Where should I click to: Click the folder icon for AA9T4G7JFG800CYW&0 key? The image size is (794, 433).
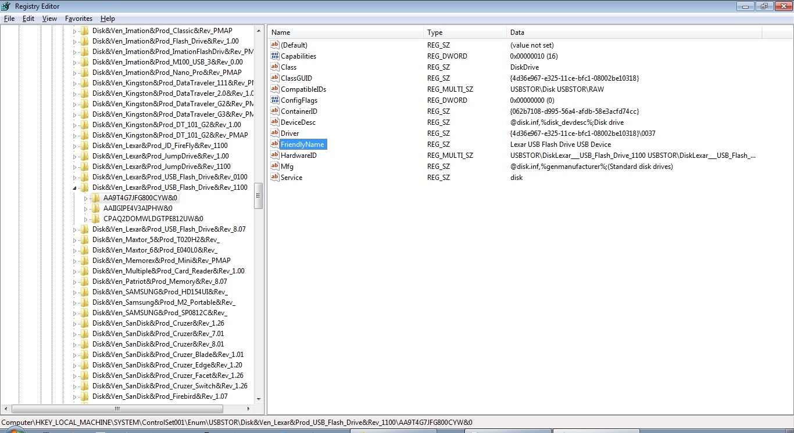pyautogui.click(x=96, y=198)
